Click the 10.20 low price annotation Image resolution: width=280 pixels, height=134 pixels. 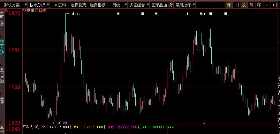pyautogui.click(x=62, y=123)
